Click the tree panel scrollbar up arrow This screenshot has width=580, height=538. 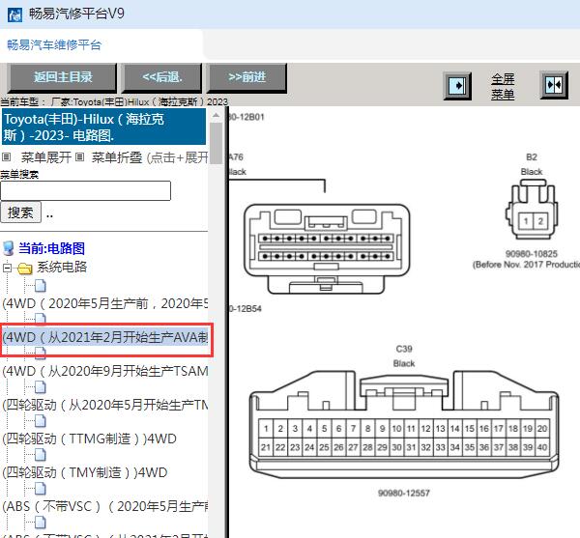[x=216, y=116]
